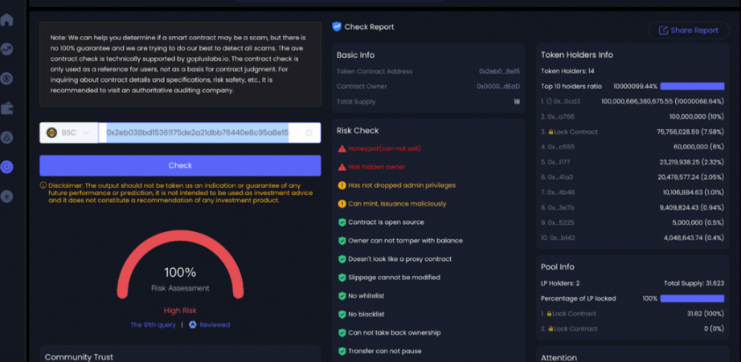741x362 pixels.
Task: Open contract owner address 0x0000...dEaD
Action: coord(497,87)
